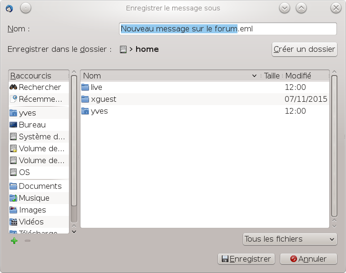Viewport: 346px width, 273px height.
Task: Click the green plus add-shortcut icon
Action: 14,241
